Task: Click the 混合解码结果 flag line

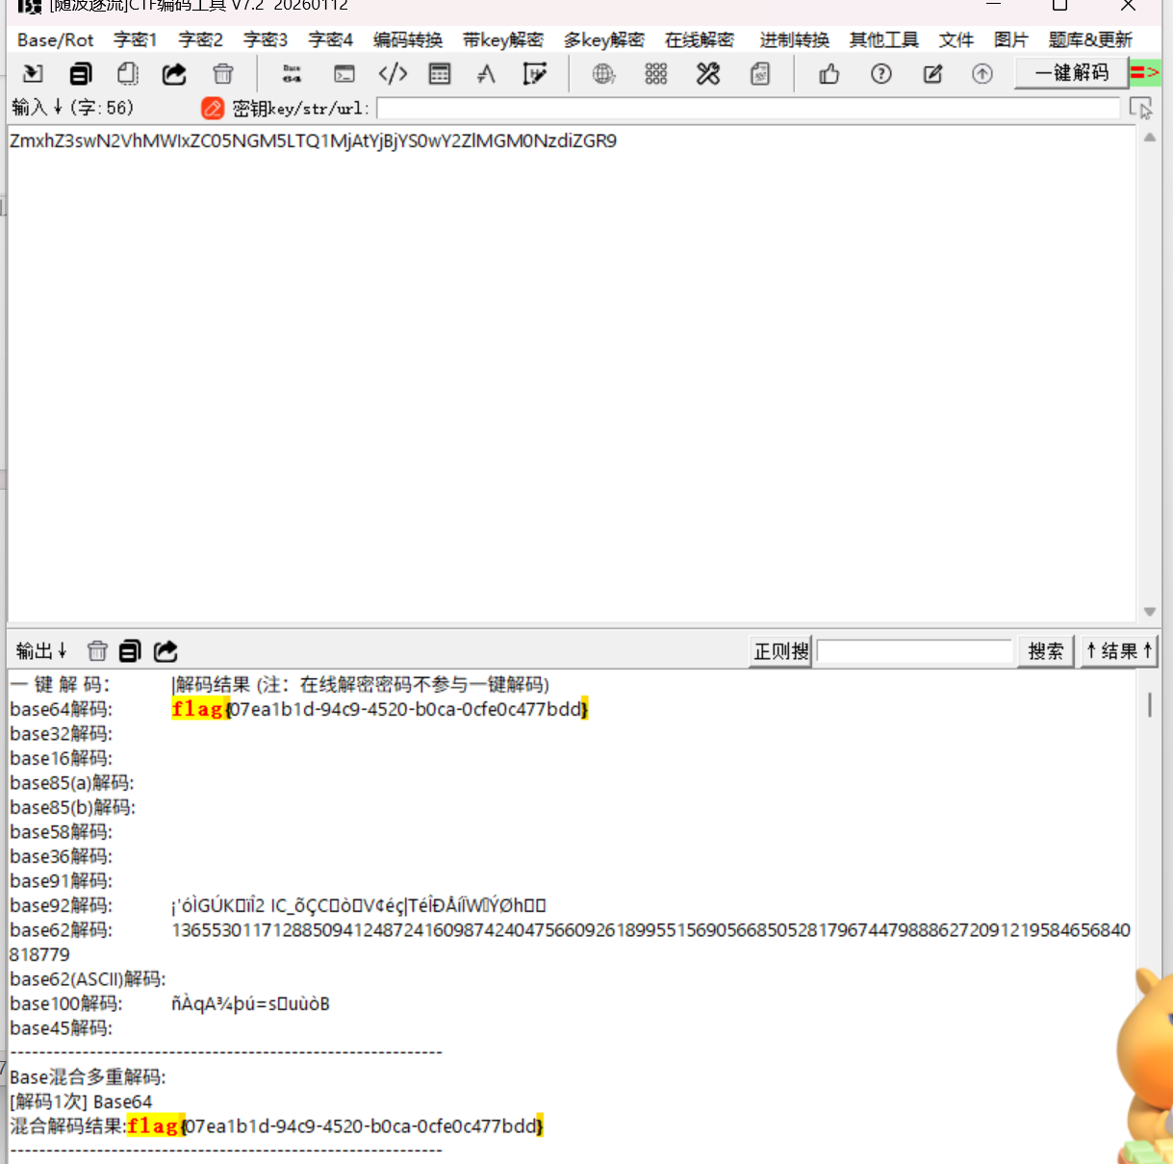Action: tap(277, 1126)
